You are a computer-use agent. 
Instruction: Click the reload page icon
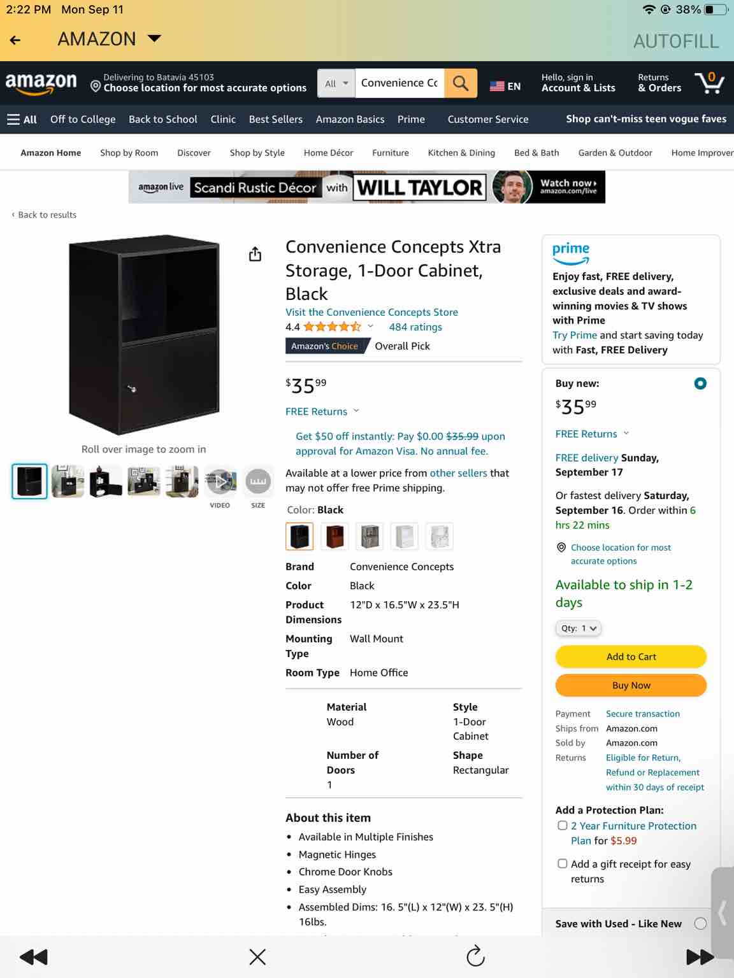(x=475, y=956)
